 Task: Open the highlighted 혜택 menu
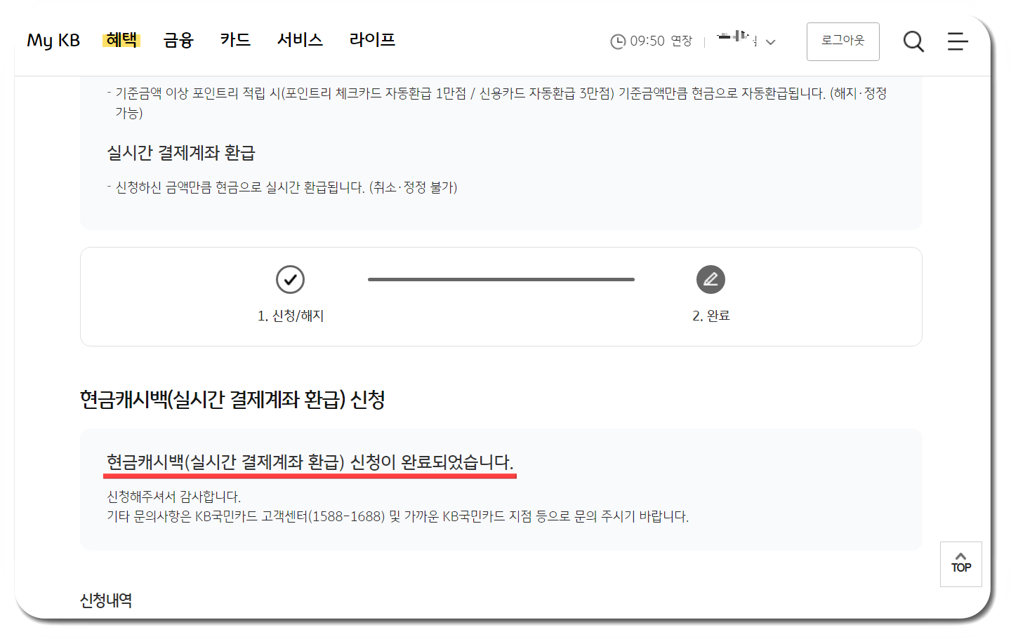[122, 40]
